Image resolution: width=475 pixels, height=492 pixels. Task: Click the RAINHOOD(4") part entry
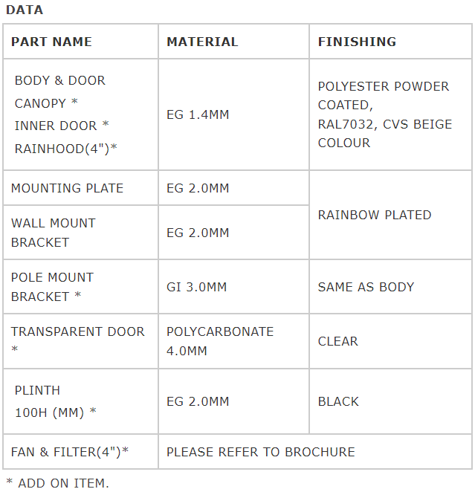(66, 149)
